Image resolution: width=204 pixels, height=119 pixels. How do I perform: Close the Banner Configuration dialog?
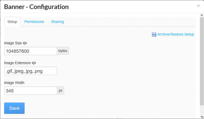coord(198,6)
